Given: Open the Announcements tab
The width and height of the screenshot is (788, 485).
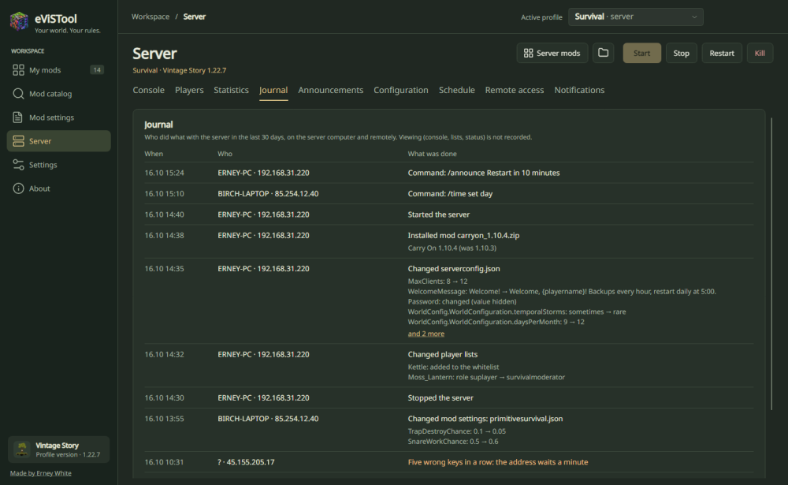Looking at the screenshot, I should tap(331, 90).
